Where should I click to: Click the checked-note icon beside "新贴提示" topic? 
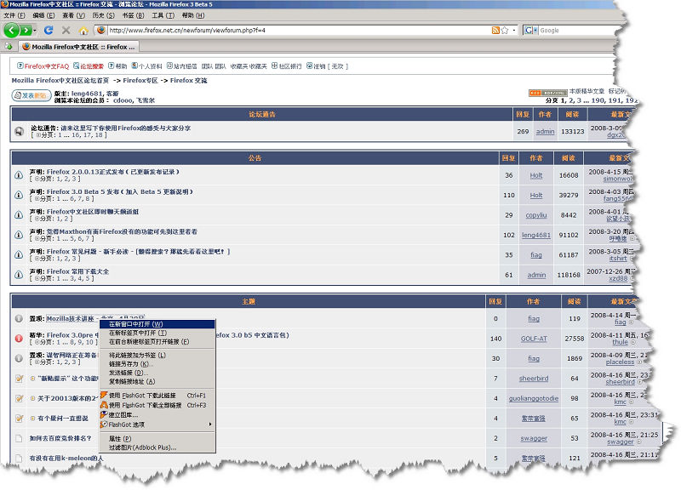(x=19, y=378)
